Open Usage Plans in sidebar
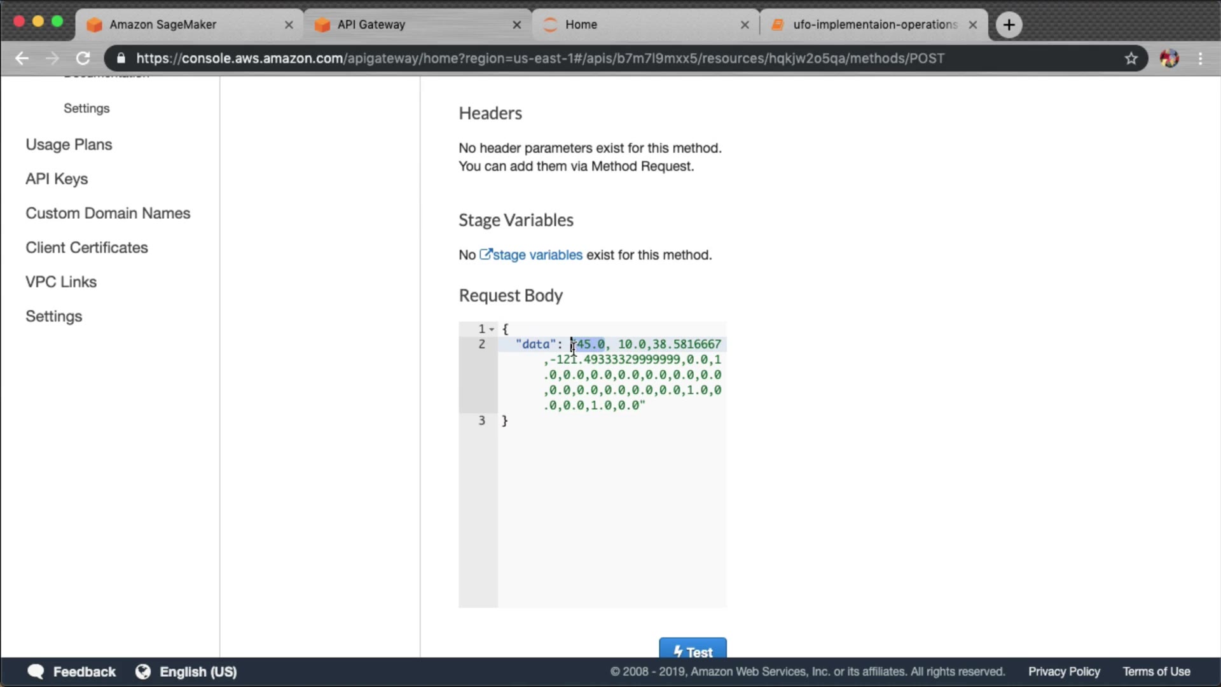Viewport: 1221px width, 687px height. (69, 144)
